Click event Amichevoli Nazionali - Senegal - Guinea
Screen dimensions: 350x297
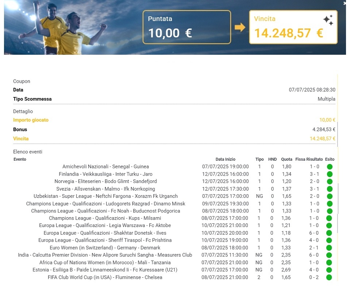tap(105, 167)
